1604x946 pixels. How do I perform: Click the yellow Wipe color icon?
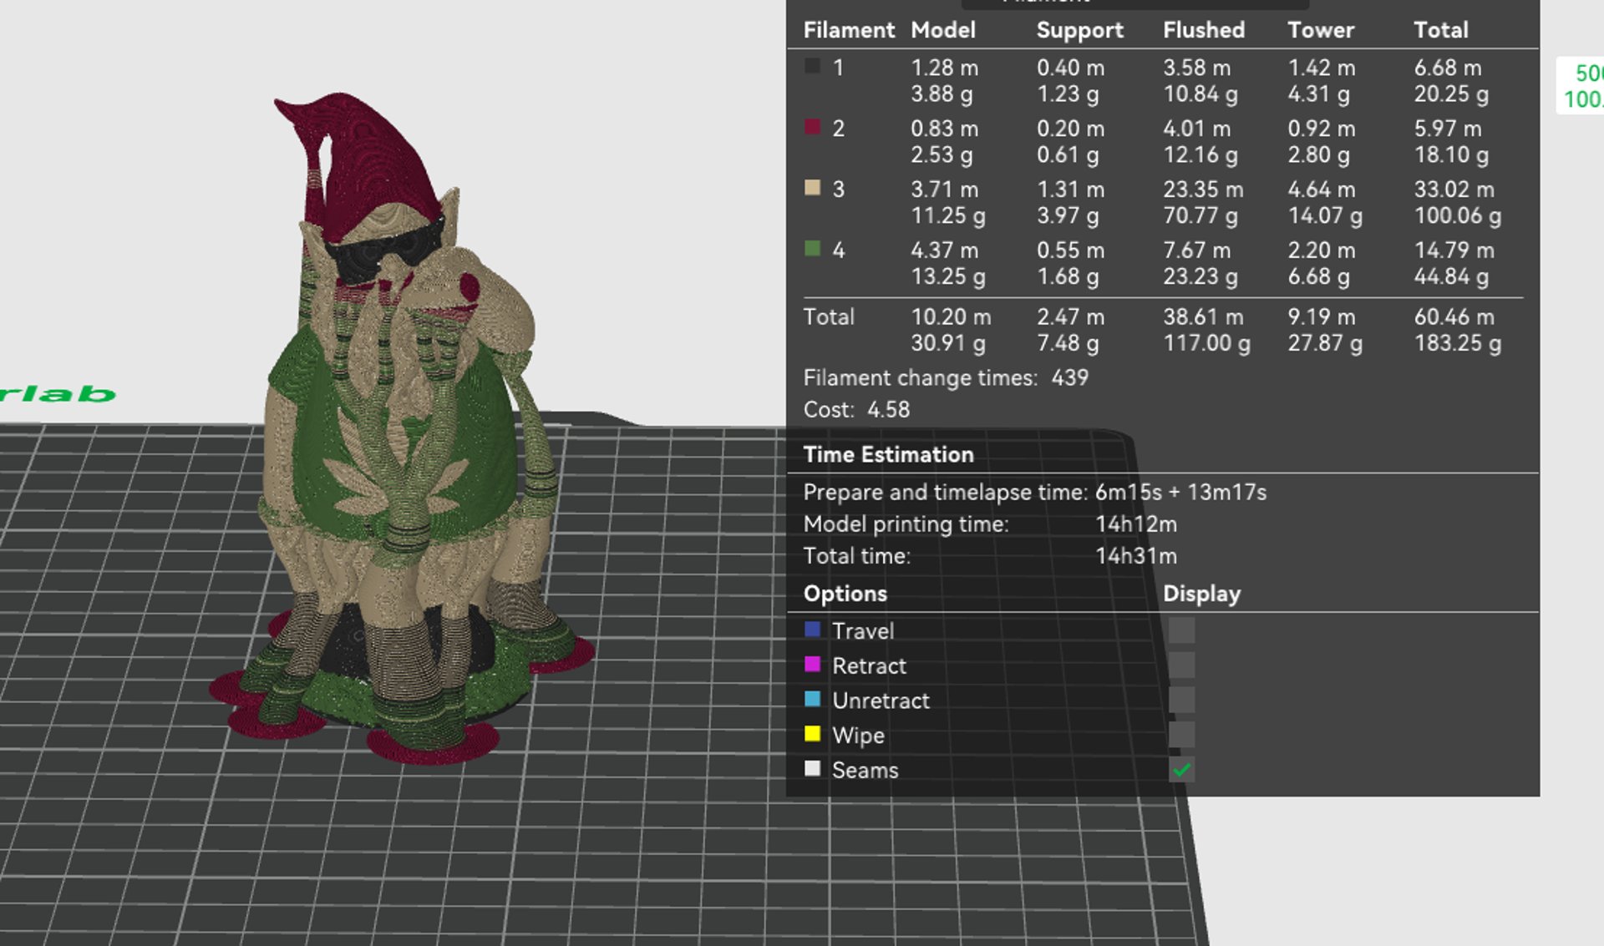[x=812, y=734]
